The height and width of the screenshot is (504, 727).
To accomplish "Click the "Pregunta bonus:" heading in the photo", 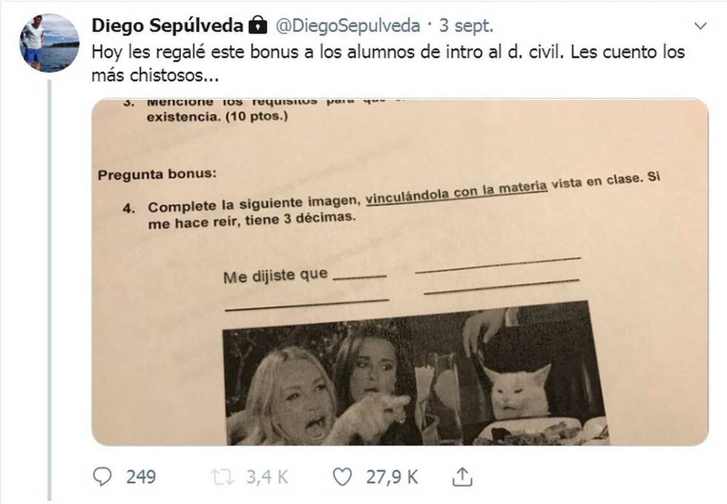I will pyautogui.click(x=157, y=176).
